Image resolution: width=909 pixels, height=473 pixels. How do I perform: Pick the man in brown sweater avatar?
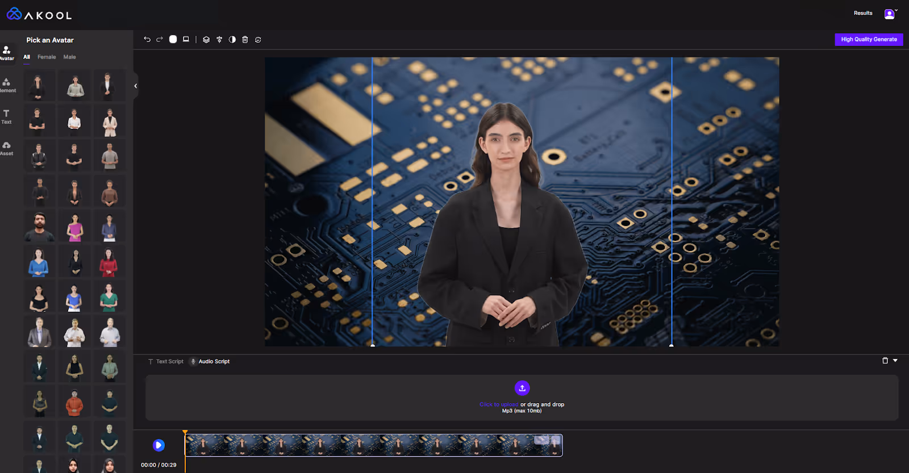(109, 192)
